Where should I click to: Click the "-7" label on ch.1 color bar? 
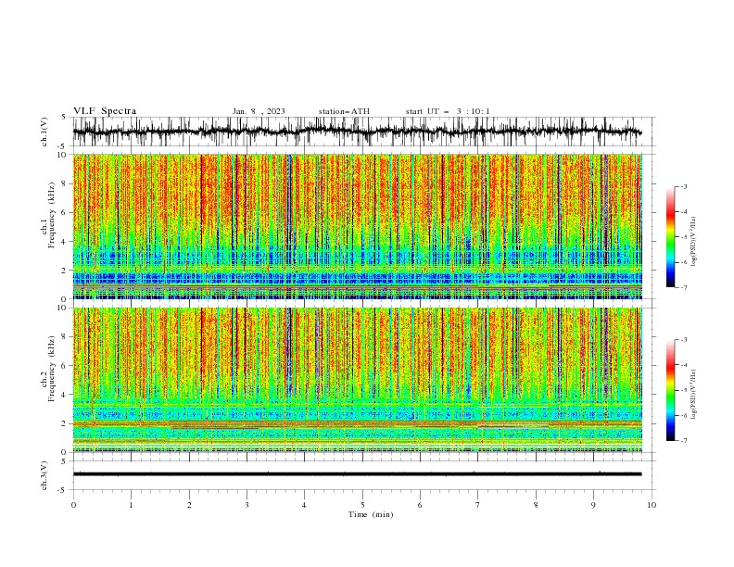pyautogui.click(x=683, y=287)
